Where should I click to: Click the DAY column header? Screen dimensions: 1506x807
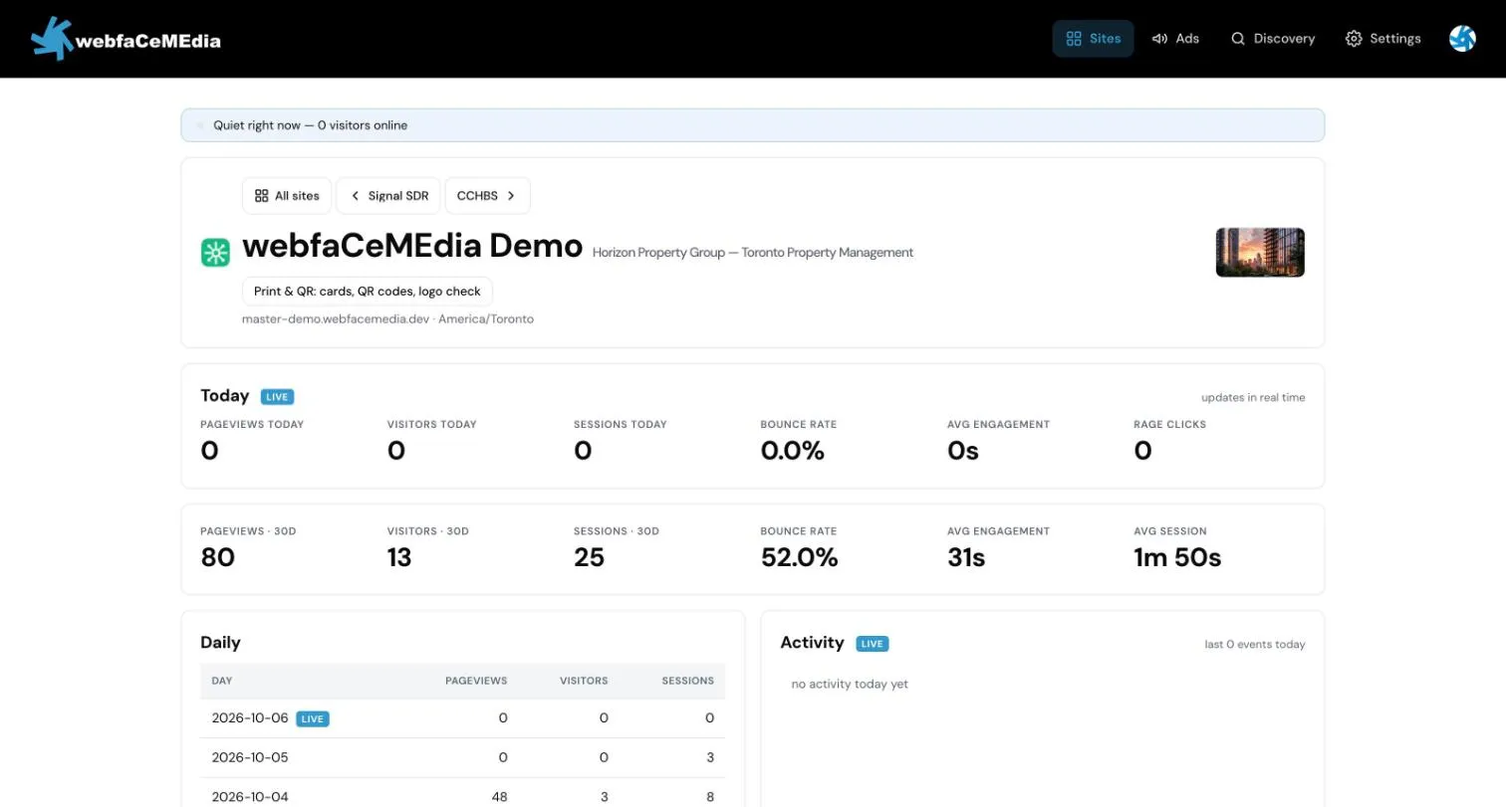(222, 681)
